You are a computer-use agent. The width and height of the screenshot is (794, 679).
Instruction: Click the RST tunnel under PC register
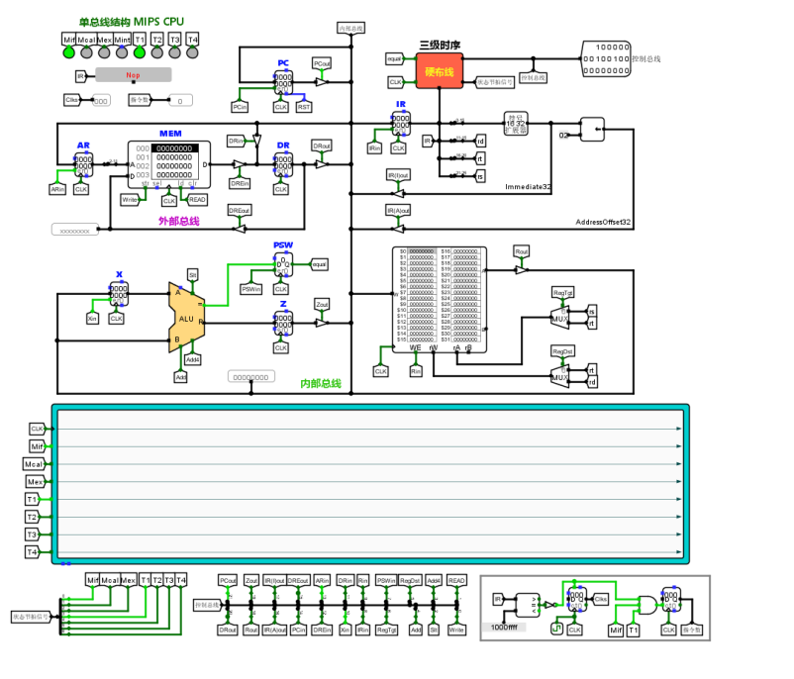pyautogui.click(x=304, y=107)
